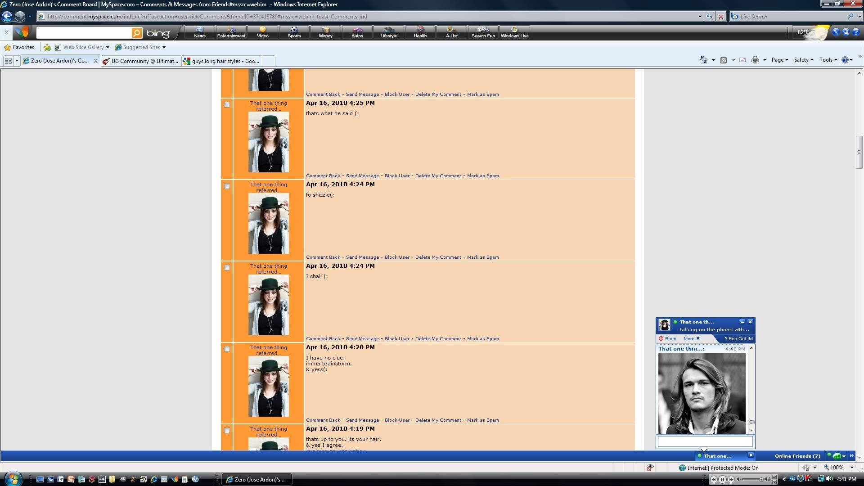
Task: Click Delete My Comment under 4:20 PM comment
Action: (438, 420)
